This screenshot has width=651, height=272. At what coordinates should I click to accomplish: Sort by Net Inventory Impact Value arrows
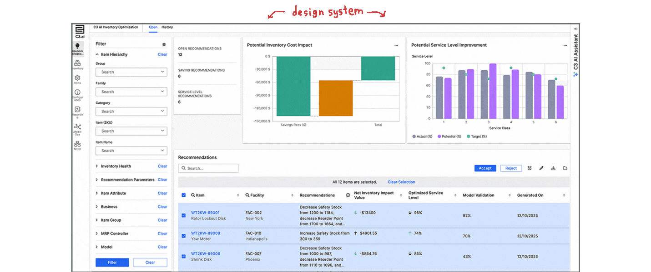point(401,195)
